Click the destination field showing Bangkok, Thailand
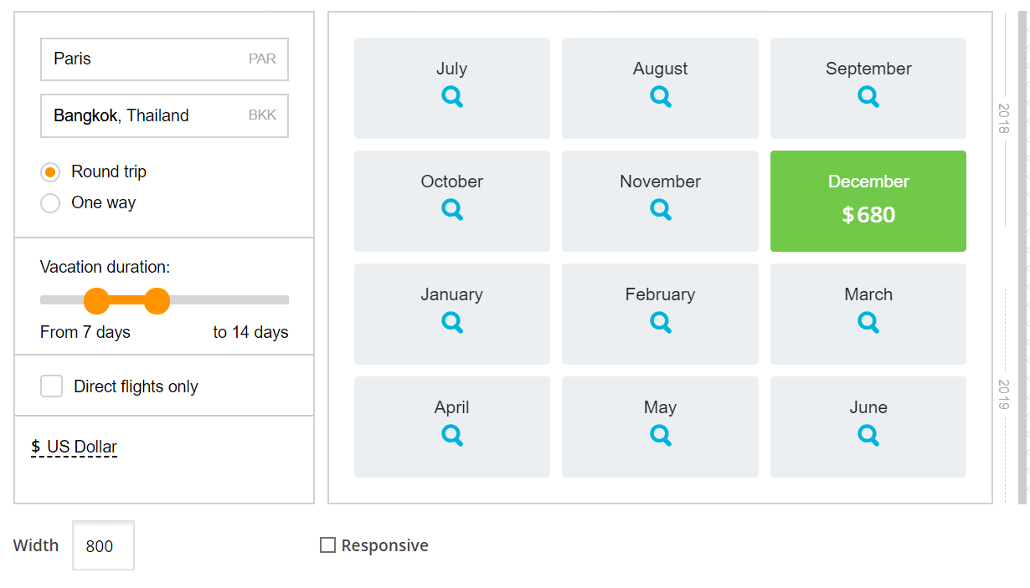The width and height of the screenshot is (1030, 588). coord(164,115)
